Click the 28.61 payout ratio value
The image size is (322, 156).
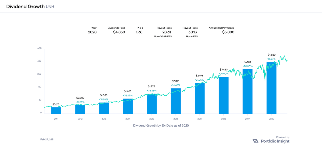167,32
